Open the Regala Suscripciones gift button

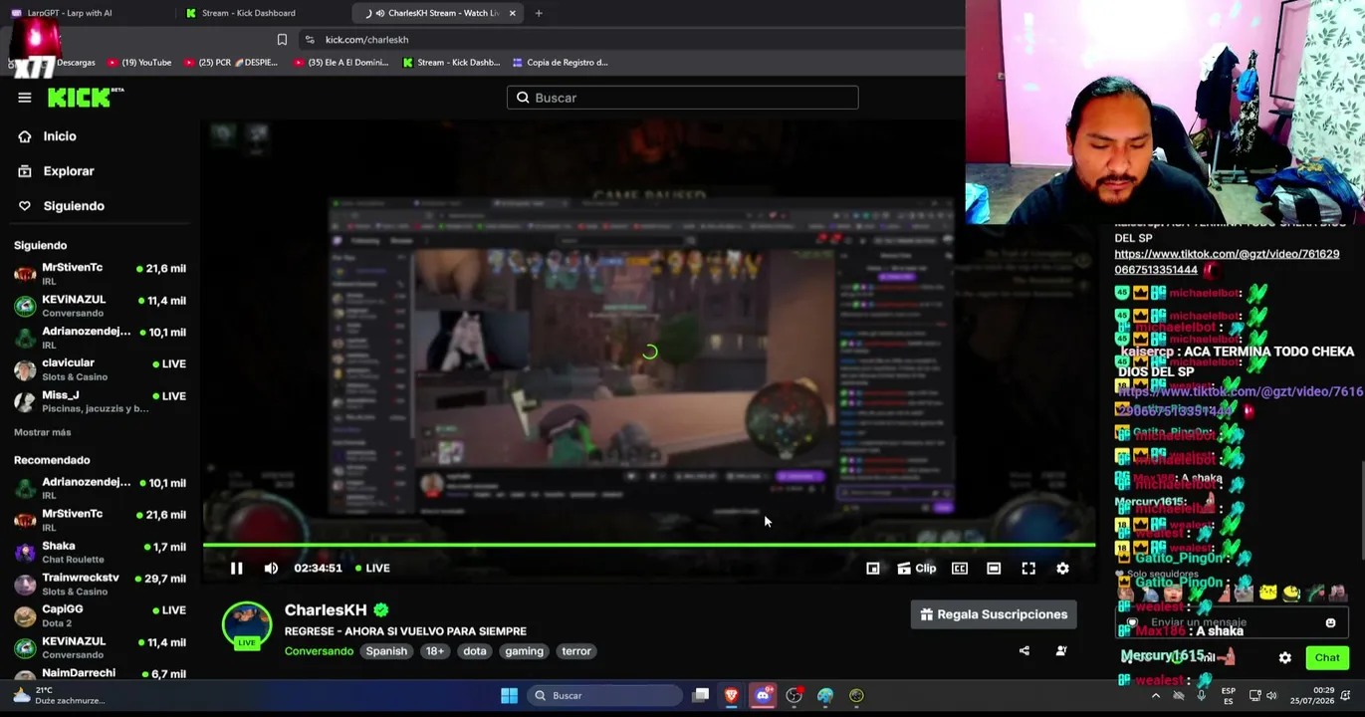tap(994, 614)
